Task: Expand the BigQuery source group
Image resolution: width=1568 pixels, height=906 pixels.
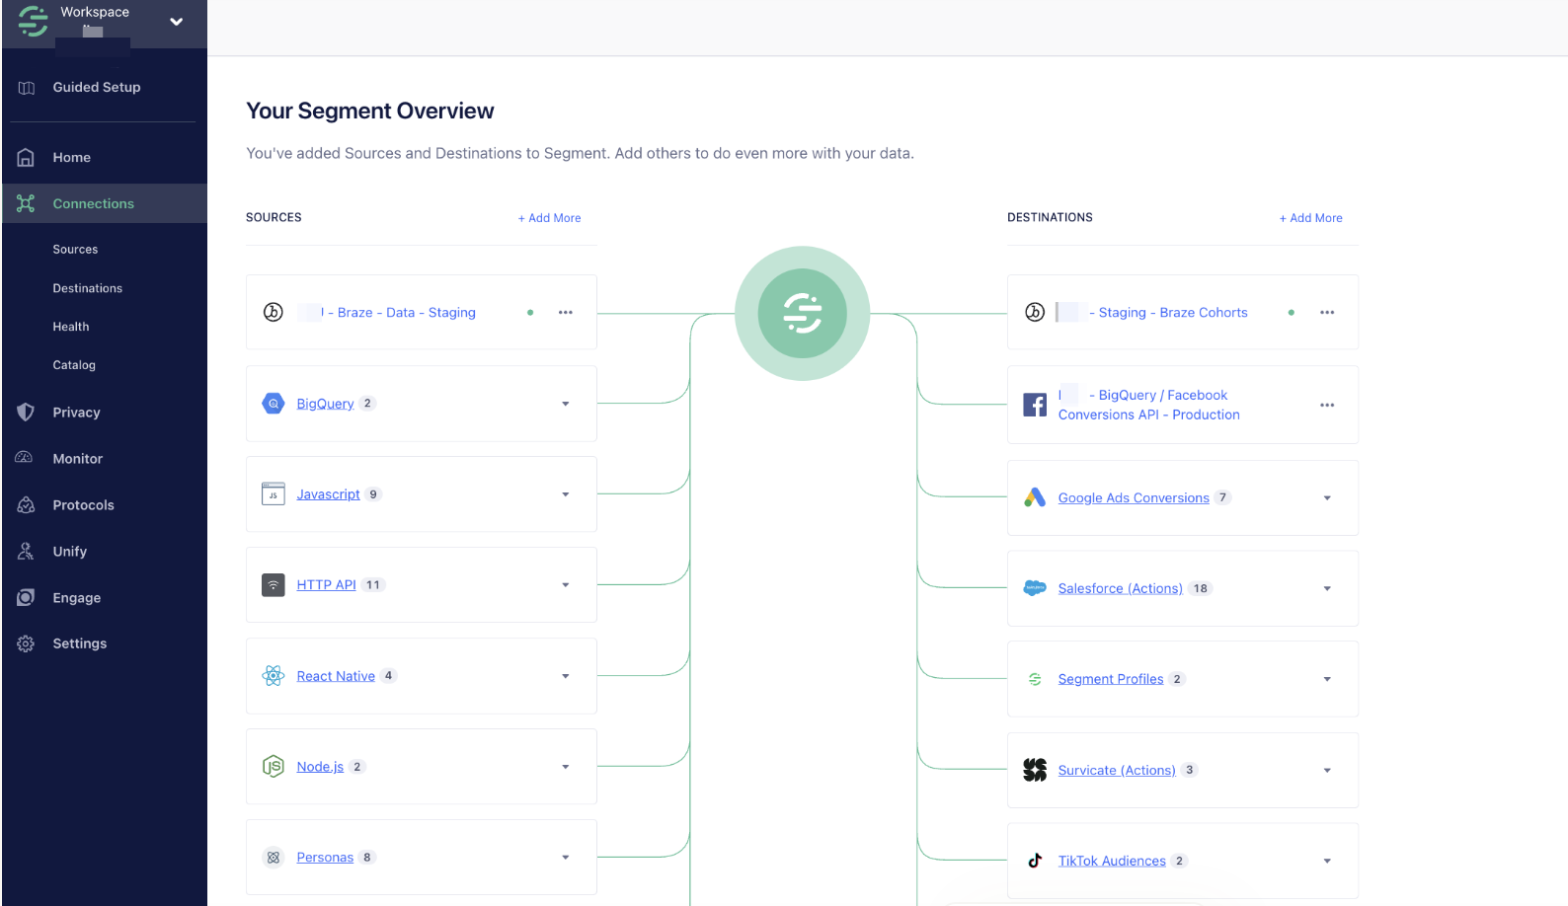Action: click(566, 404)
